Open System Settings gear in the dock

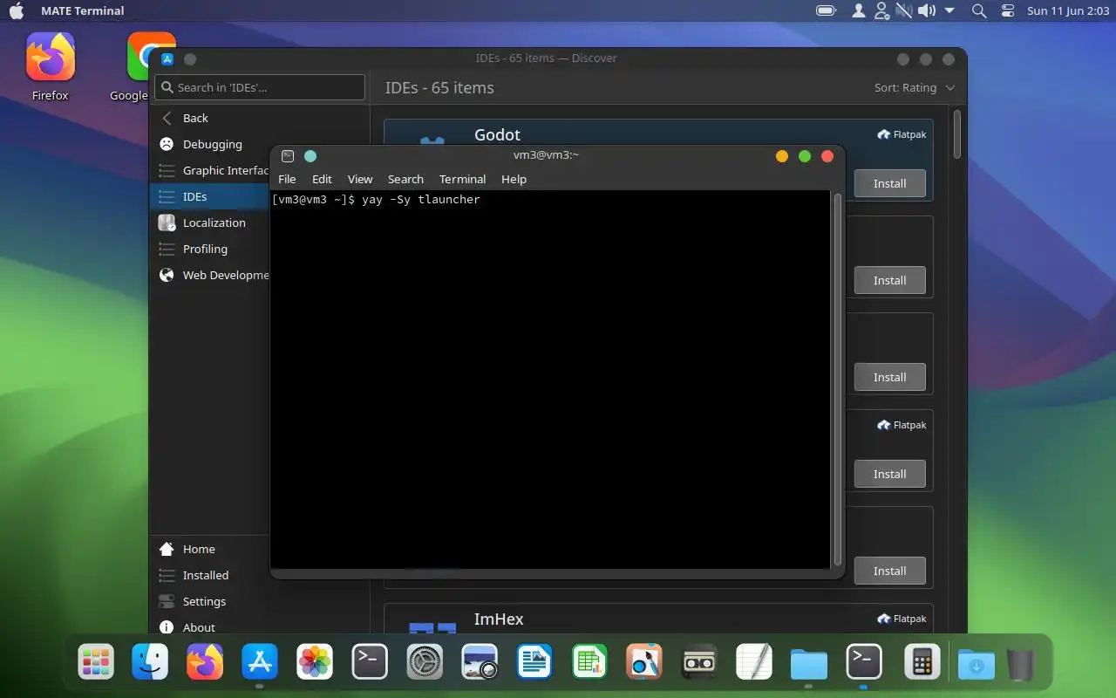pos(425,662)
